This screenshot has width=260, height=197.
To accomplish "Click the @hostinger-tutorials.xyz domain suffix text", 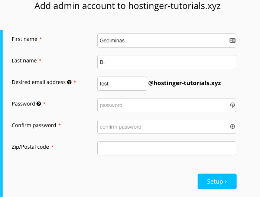I will (x=184, y=83).
